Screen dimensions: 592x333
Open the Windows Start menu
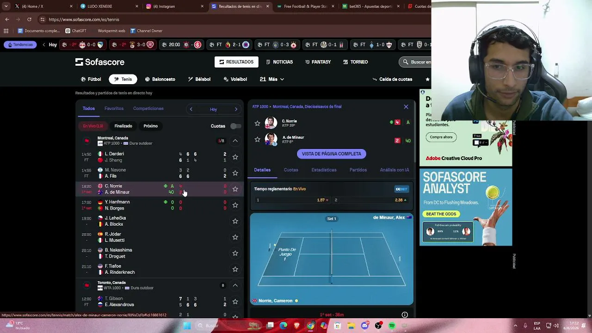187,326
